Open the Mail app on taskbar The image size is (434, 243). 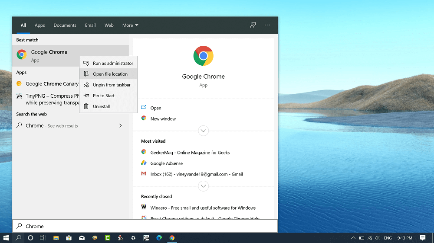[82, 238]
